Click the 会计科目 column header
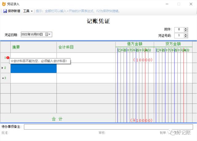Viewport: 197px width, 141px height. coord(86,47)
